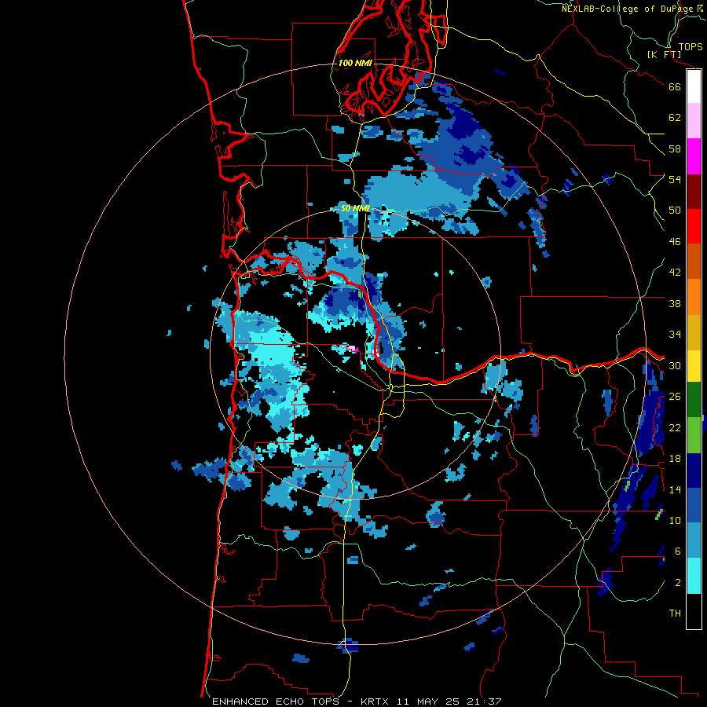Click the 50 NMI range ring label
This screenshot has height=707, width=707.
coord(355,208)
